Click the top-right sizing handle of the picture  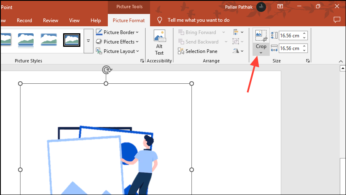click(191, 84)
